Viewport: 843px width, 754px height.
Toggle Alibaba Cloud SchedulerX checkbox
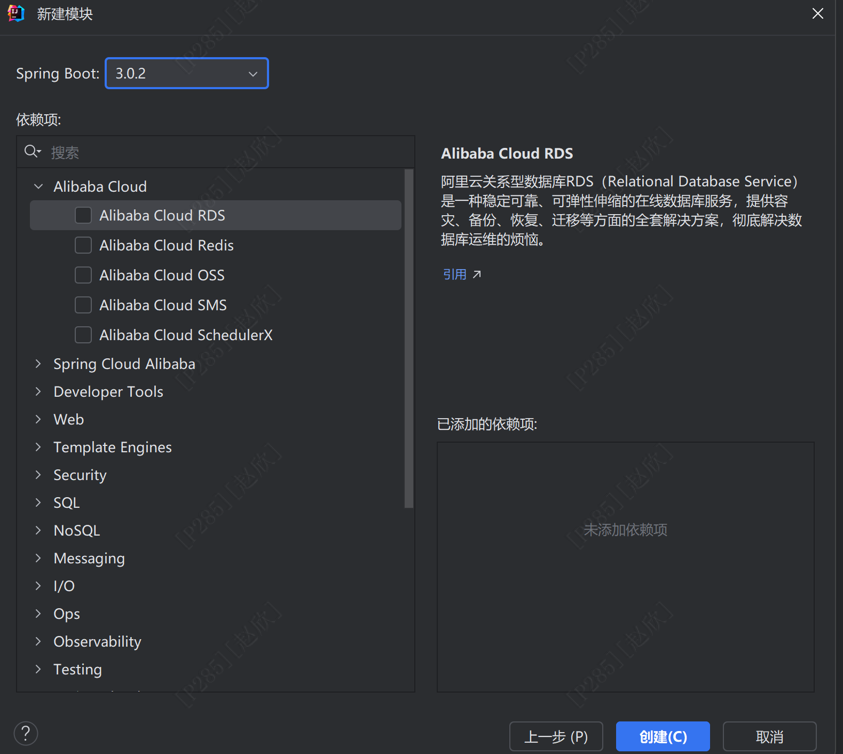pyautogui.click(x=83, y=335)
